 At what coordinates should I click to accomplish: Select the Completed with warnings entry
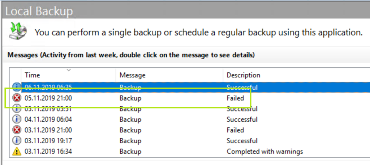click(x=264, y=152)
